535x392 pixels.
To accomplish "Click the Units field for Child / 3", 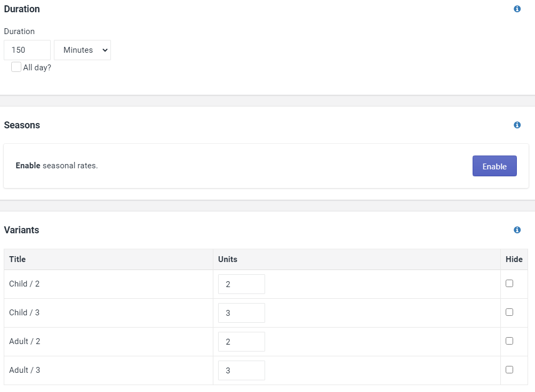I will (242, 313).
